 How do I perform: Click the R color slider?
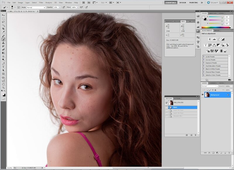(x=216, y=17)
